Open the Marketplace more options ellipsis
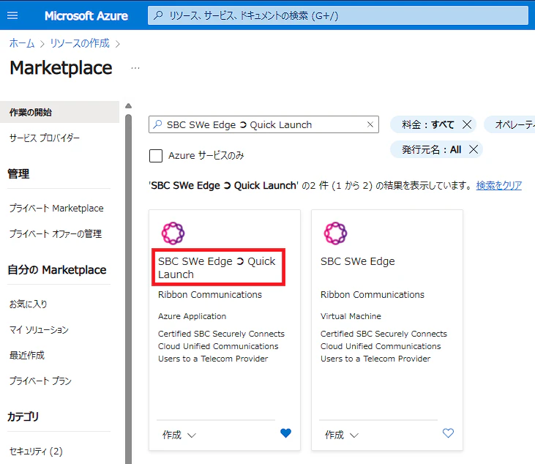The width and height of the screenshot is (535, 464). [x=135, y=68]
